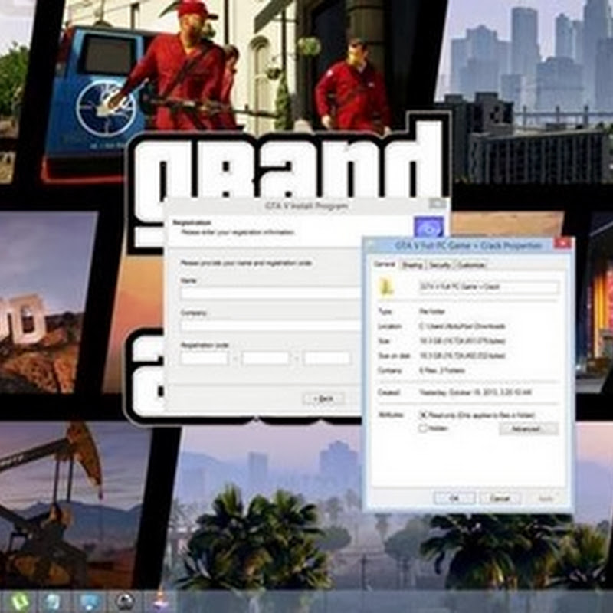Click the blue disc icon in the installer header
Image resolution: width=613 pixels, height=613 pixels.
[429, 228]
